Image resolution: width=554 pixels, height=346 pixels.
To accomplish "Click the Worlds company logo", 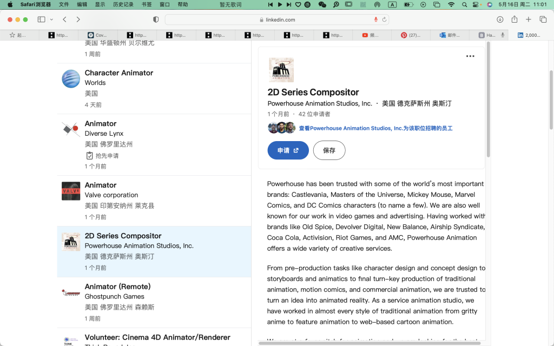I will pos(71,79).
